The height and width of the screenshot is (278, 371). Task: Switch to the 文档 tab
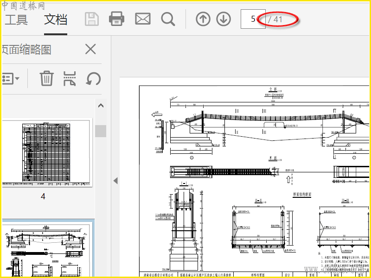(56, 19)
